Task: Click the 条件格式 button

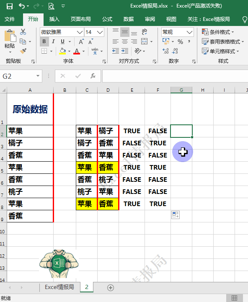Action: click(218, 32)
